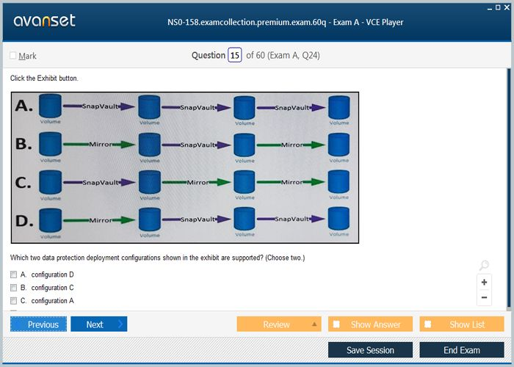Click row B label in the exhibit
The width and height of the screenshot is (514, 367).
pyautogui.click(x=23, y=144)
